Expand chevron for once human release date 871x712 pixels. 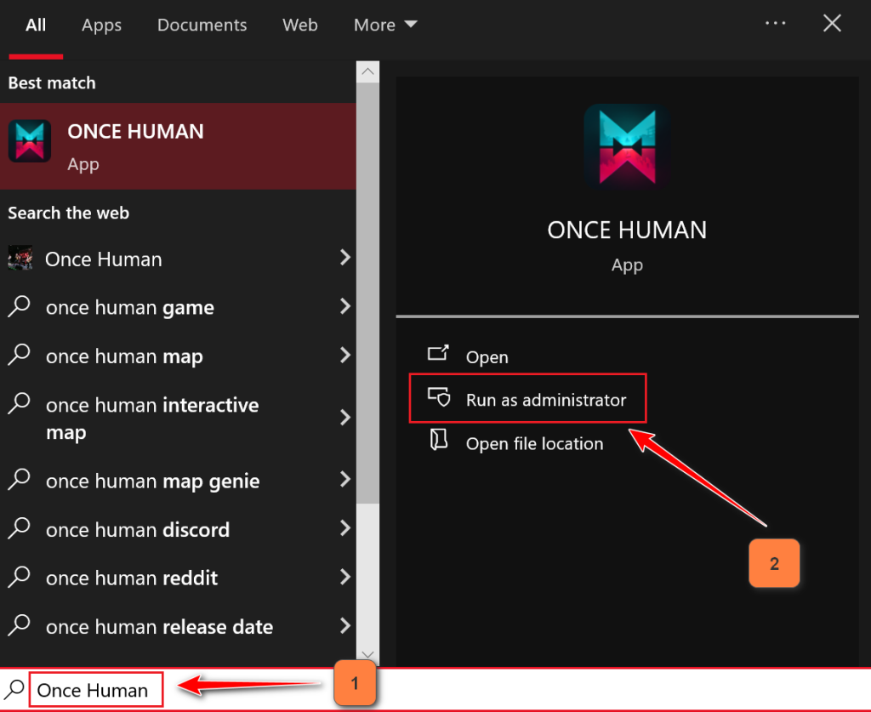345,626
